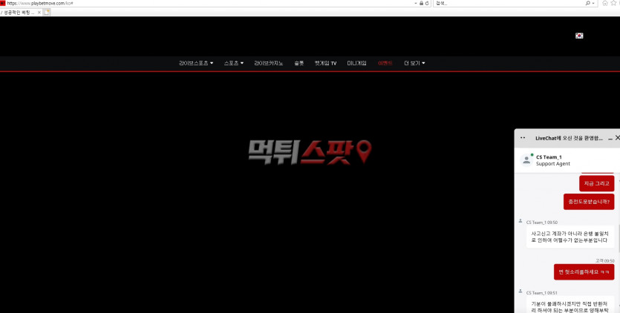Click the CS Team_1 09:50 timestamp
Screen dimensions: 620x313
point(542,223)
